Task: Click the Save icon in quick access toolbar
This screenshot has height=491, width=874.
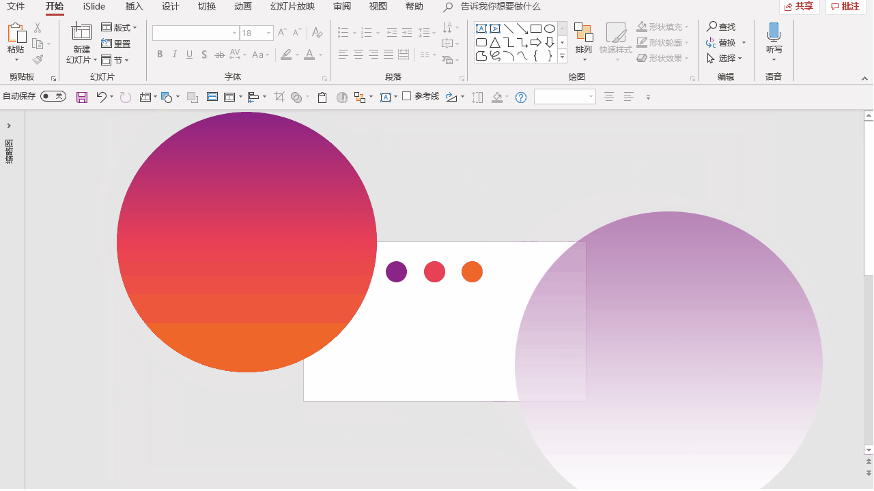Action: coord(82,98)
